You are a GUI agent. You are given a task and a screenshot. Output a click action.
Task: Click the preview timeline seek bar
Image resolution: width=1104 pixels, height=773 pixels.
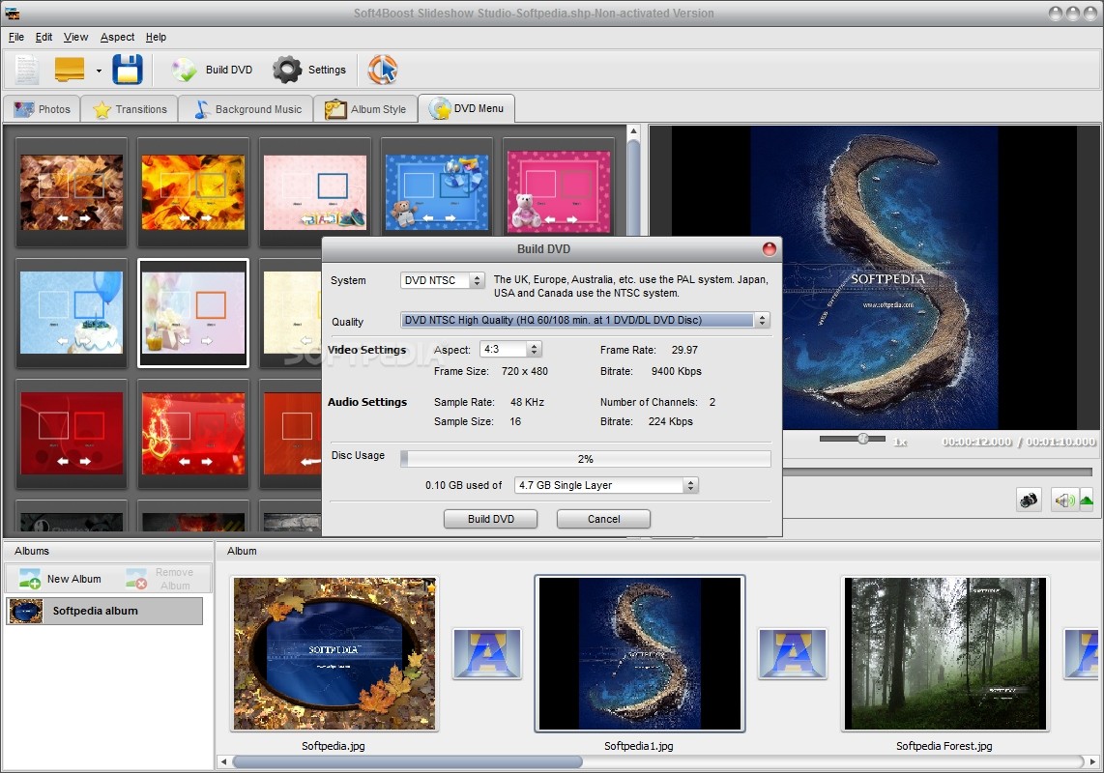(937, 472)
